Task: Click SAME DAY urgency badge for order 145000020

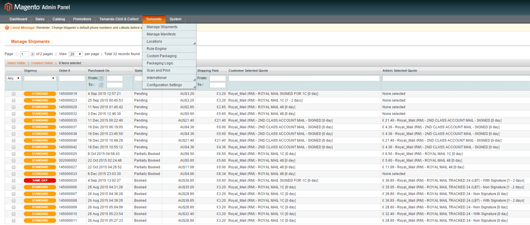Action: (40, 180)
